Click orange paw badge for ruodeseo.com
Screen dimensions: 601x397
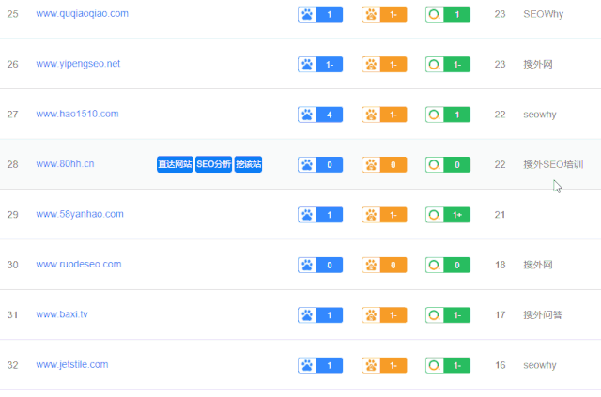click(x=384, y=265)
